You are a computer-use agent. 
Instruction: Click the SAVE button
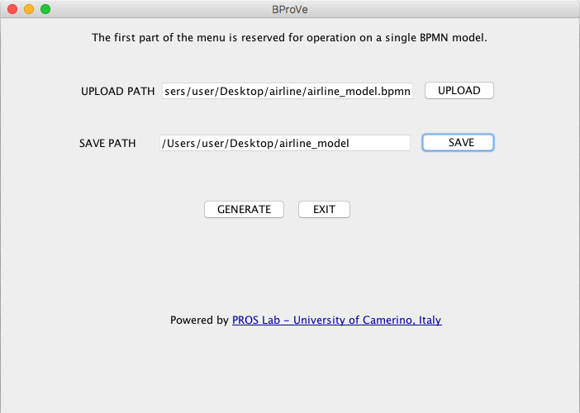click(x=458, y=143)
